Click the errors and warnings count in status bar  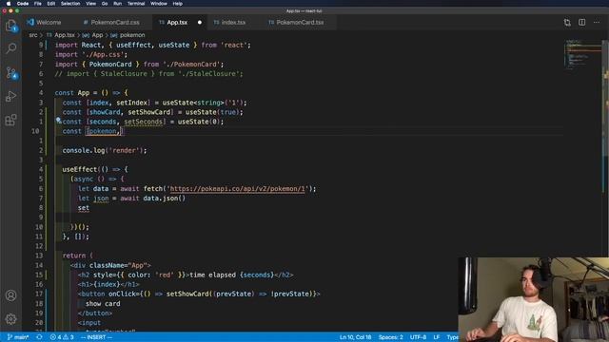(62, 337)
